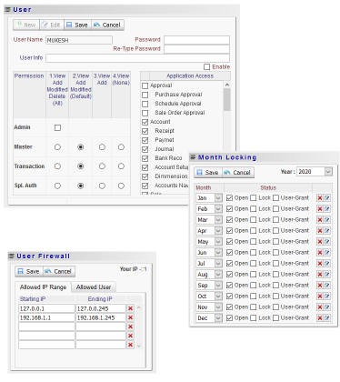The width and height of the screenshot is (340, 382).
Task: Open the Jul month dropdown
Action: pyautogui.click(x=218, y=264)
